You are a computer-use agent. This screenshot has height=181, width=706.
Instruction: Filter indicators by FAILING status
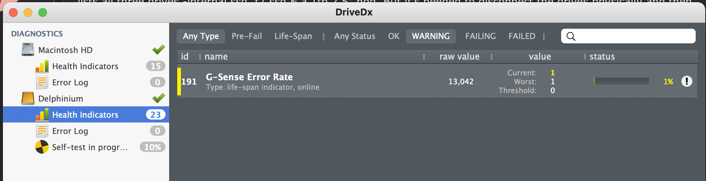[480, 36]
